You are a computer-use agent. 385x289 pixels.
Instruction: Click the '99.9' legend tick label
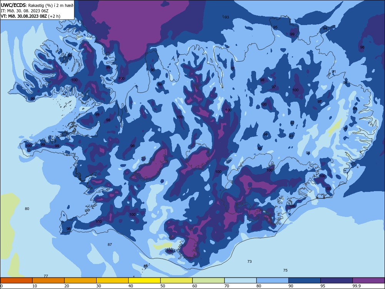[357, 286]
